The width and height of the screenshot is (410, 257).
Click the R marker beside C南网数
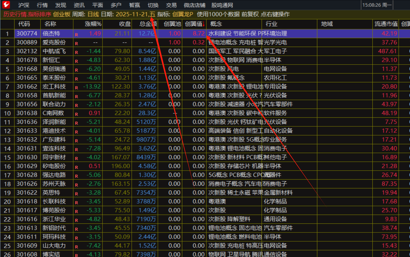coord(76,114)
